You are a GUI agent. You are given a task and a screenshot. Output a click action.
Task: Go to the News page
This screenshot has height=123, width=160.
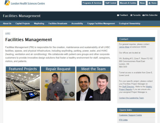click(142, 3)
